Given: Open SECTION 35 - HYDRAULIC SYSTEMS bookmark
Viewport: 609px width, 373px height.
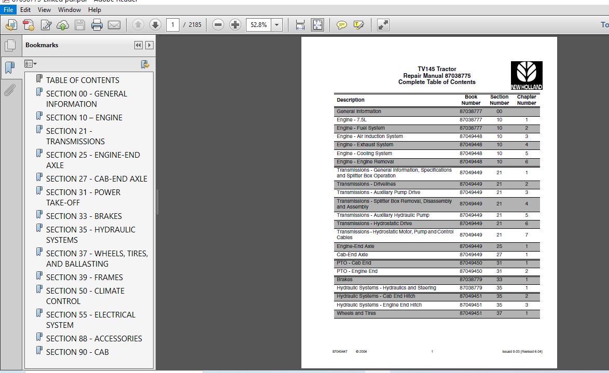Looking at the screenshot, I should (x=90, y=234).
